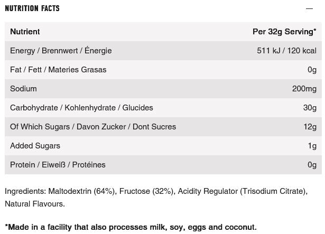Click the allergen facility notice text

(131, 227)
